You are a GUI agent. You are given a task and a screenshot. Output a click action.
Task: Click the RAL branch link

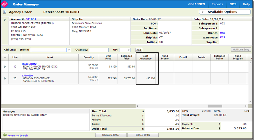point(223,33)
